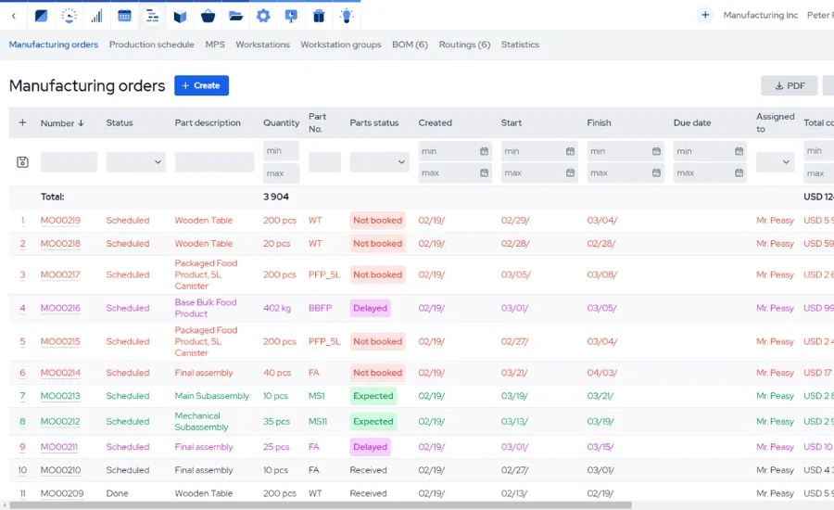Open manufacturing order MO00216 link

(x=60, y=308)
